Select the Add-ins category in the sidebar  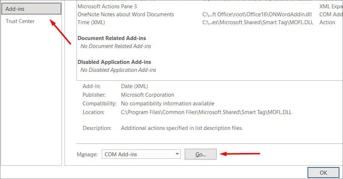click(31, 9)
